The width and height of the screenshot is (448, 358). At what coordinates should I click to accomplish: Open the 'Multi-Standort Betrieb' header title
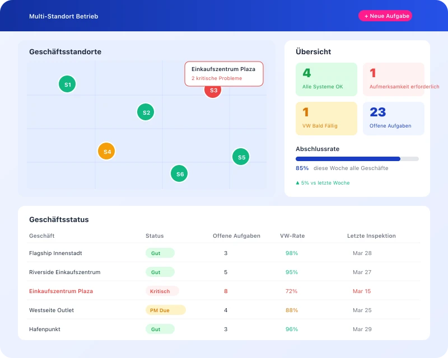click(x=63, y=16)
